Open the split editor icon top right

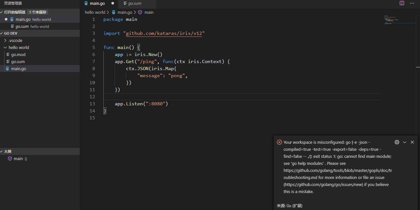click(402, 3)
